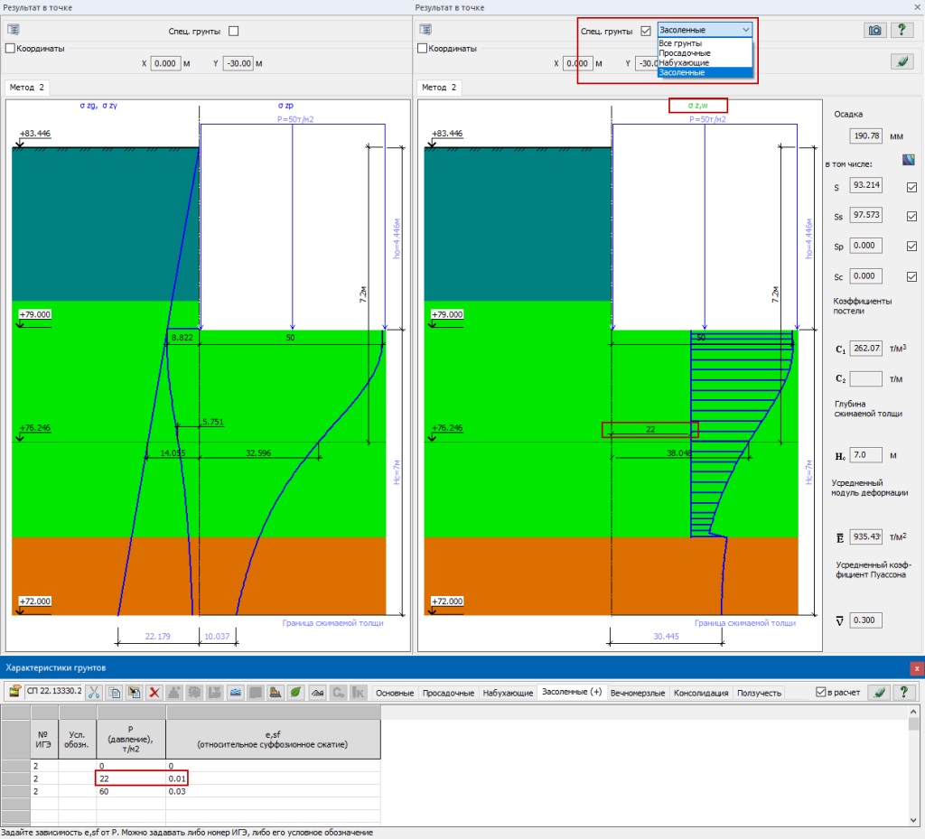Toggle the 'Координаты' checkbox in right panel
Screen dimensions: 925x839
coord(421,49)
